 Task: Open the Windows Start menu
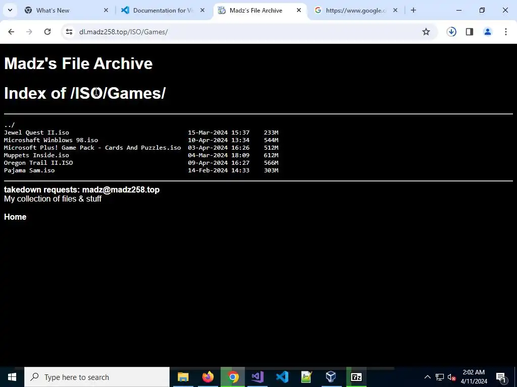pos(12,377)
